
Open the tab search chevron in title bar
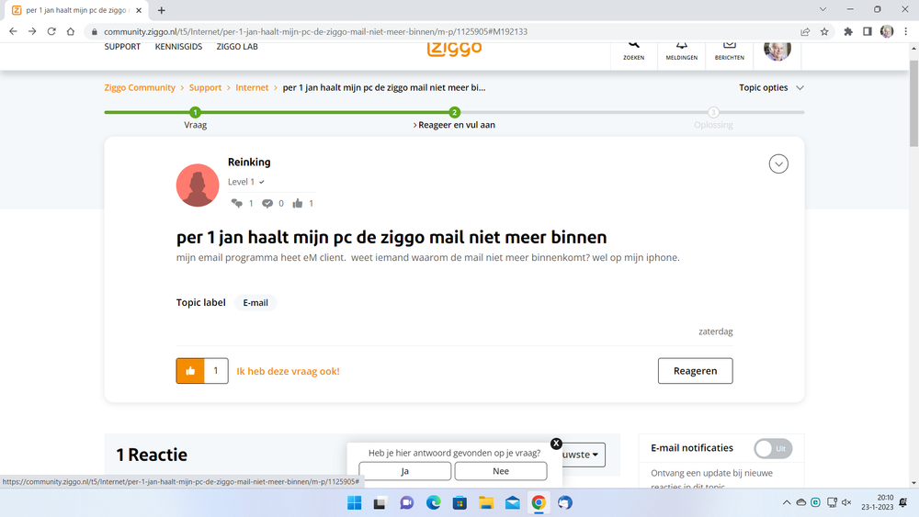823,9
